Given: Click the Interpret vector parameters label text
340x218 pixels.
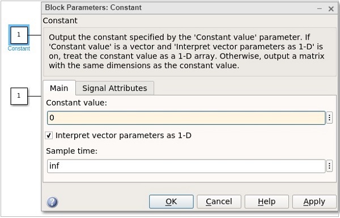Looking at the screenshot, I should pyautogui.click(x=124, y=136).
